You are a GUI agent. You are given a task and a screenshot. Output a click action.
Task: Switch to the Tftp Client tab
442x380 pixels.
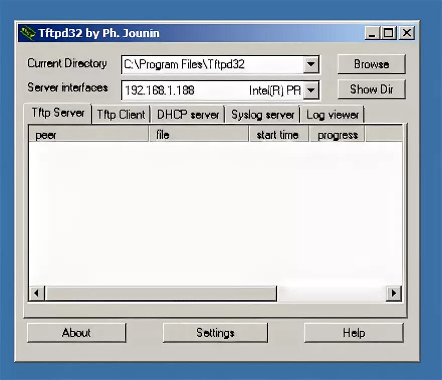(x=121, y=115)
